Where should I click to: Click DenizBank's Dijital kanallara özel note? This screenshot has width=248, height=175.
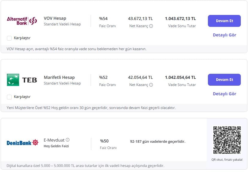click(85, 165)
